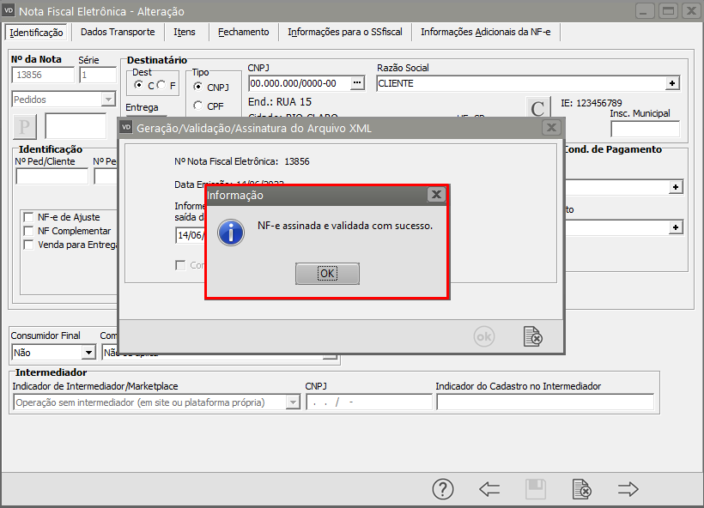
Task: Expand the Consumidor Final dropdown
Action: [x=89, y=353]
